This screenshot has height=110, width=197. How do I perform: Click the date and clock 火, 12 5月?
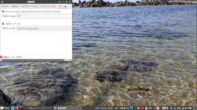coord(181,108)
